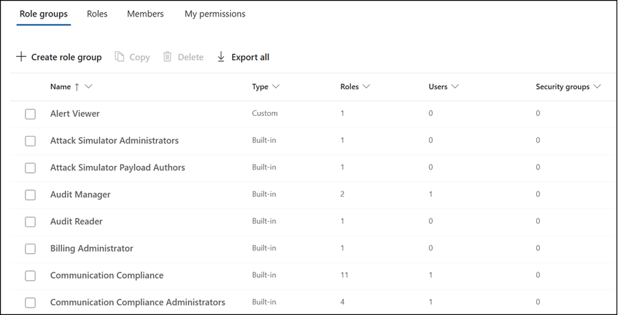Click the Copy icon in toolbar
Image resolution: width=618 pixels, height=315 pixels.
[x=119, y=57]
